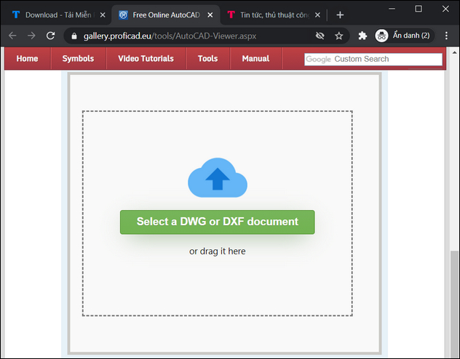The height and width of the screenshot is (359, 460).
Task: Open the Tools menu item
Action: point(207,59)
